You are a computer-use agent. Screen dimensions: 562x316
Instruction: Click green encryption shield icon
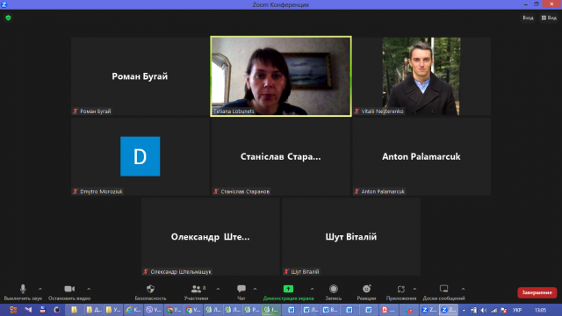coord(8,18)
